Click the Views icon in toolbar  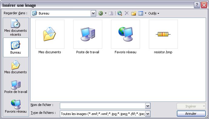[141, 13]
